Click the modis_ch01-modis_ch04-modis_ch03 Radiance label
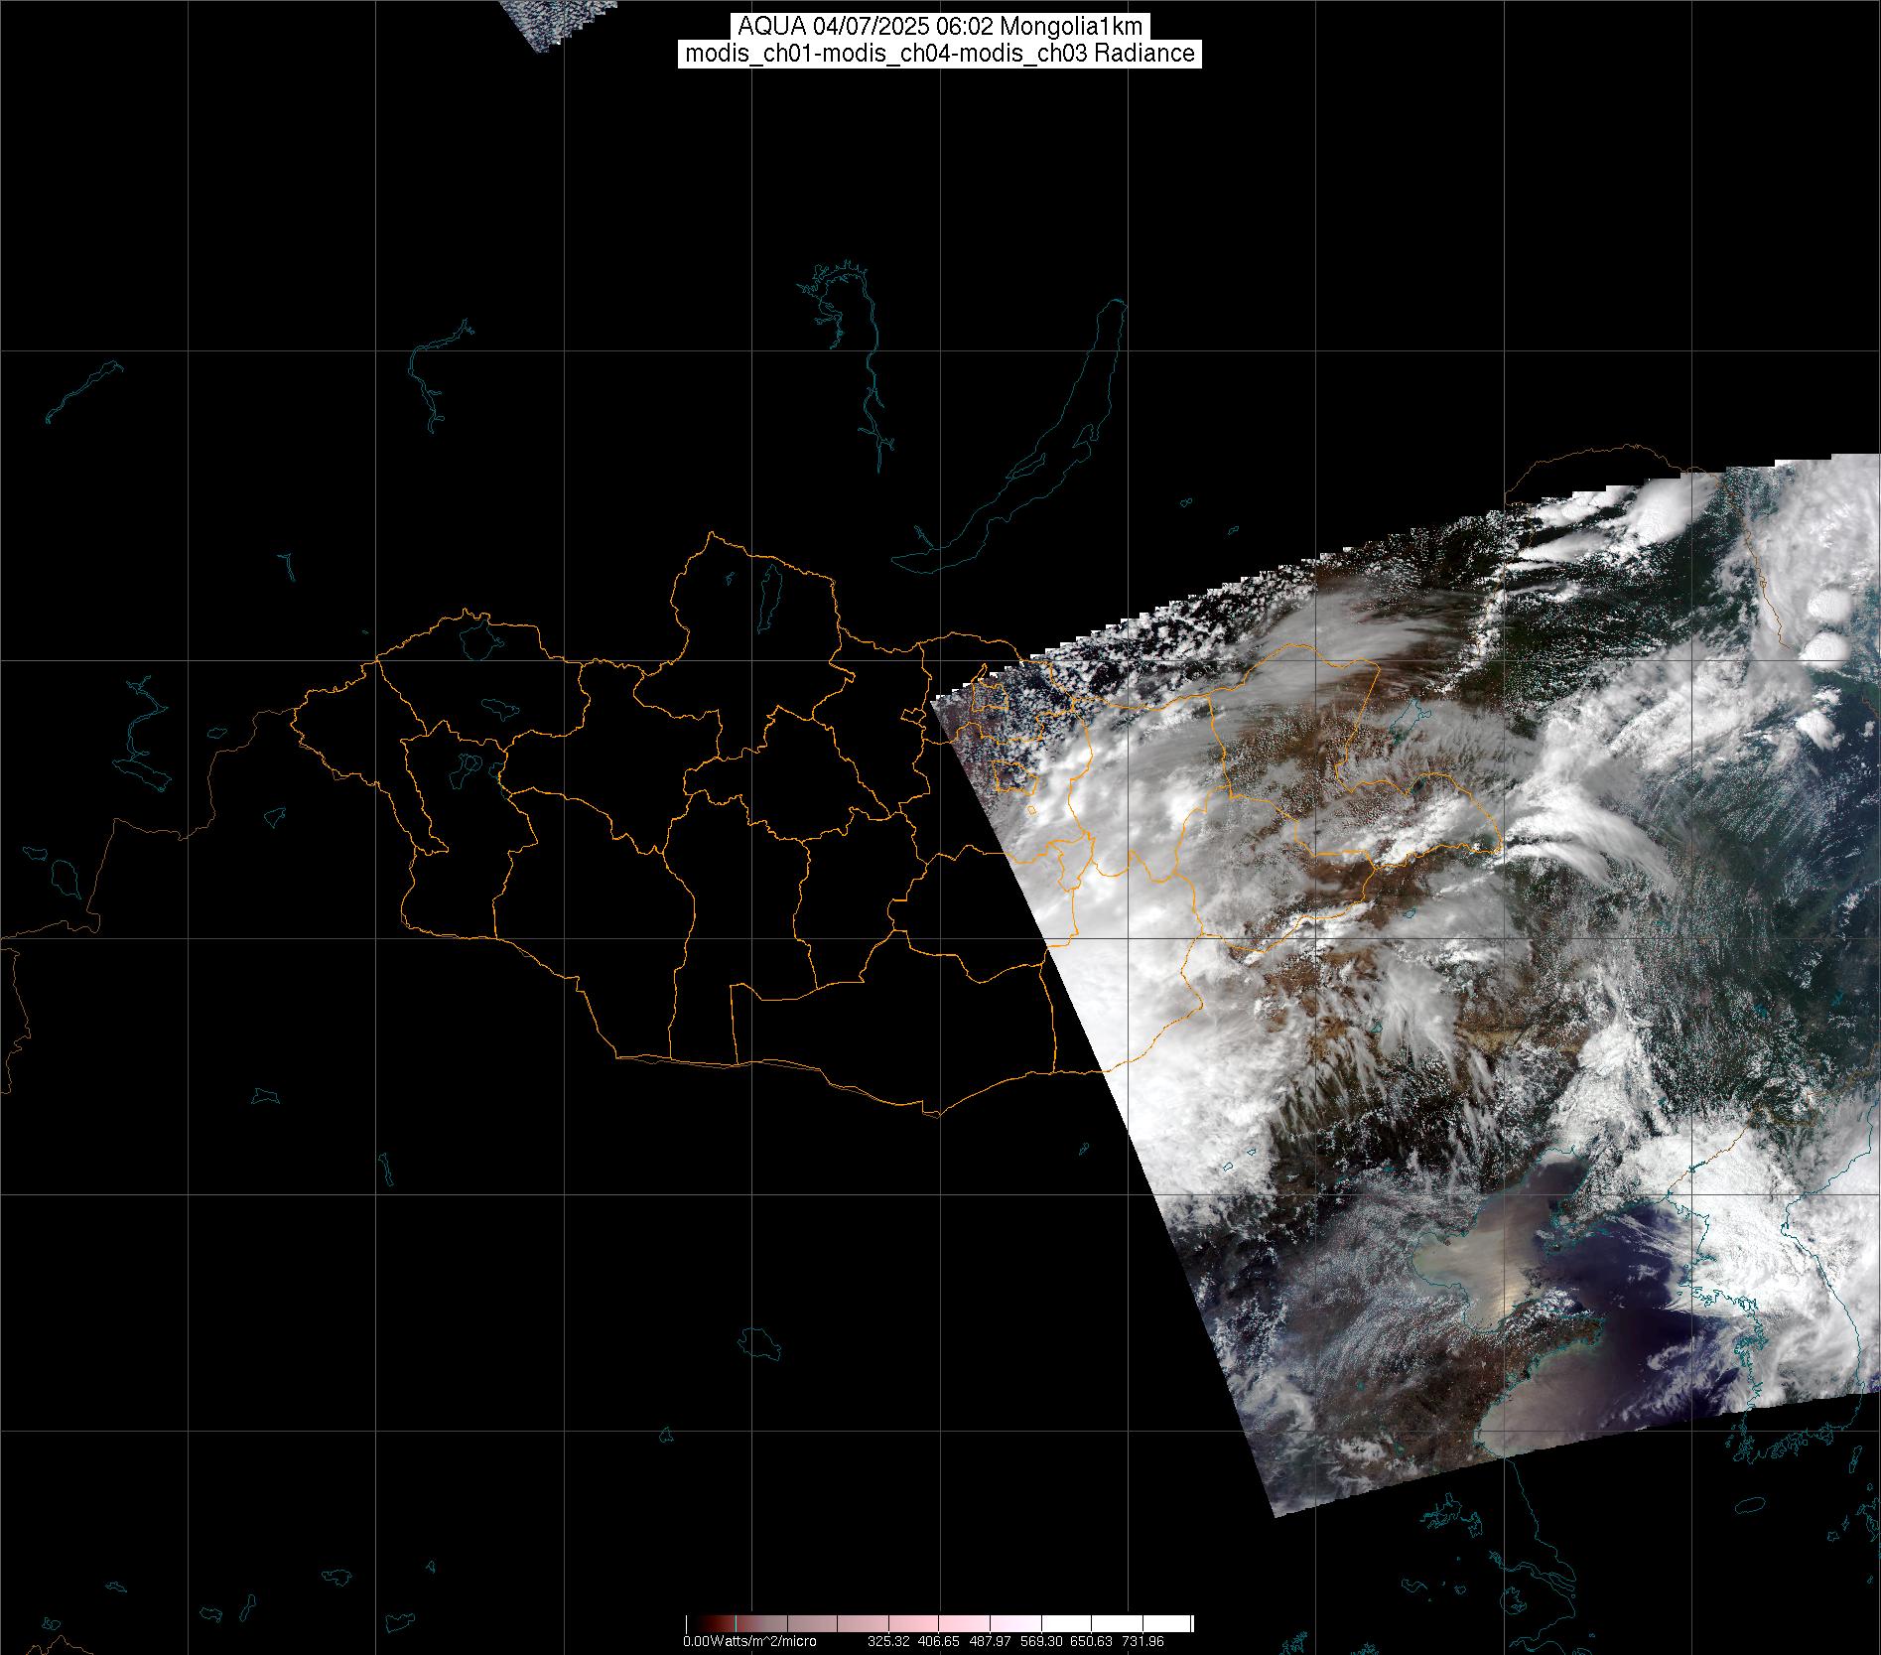 coord(939,54)
